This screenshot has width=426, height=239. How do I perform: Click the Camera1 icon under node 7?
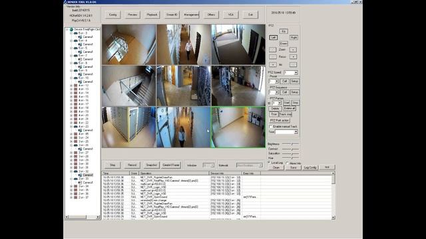tap(80, 59)
